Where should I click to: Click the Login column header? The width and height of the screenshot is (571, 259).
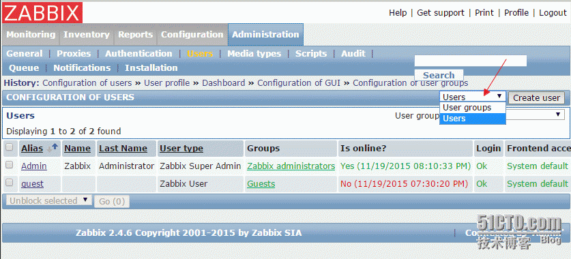click(488, 149)
